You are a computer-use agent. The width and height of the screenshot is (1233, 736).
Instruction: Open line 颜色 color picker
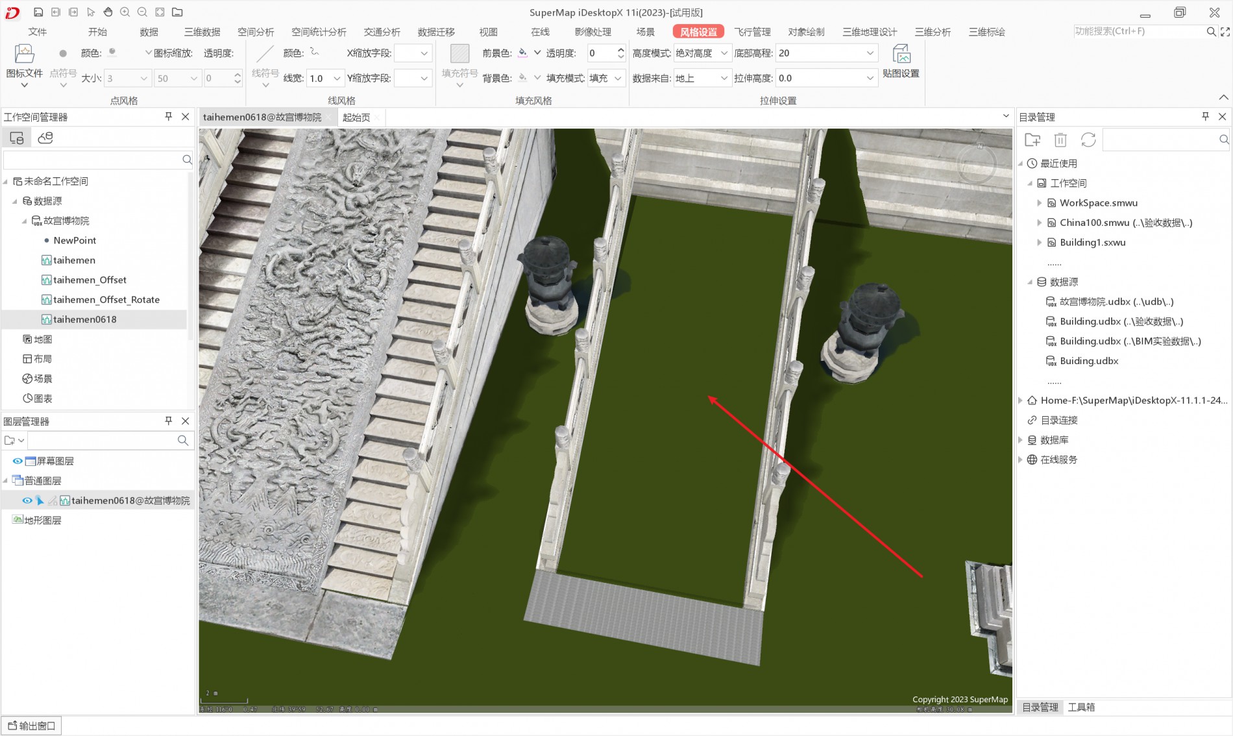tap(314, 52)
